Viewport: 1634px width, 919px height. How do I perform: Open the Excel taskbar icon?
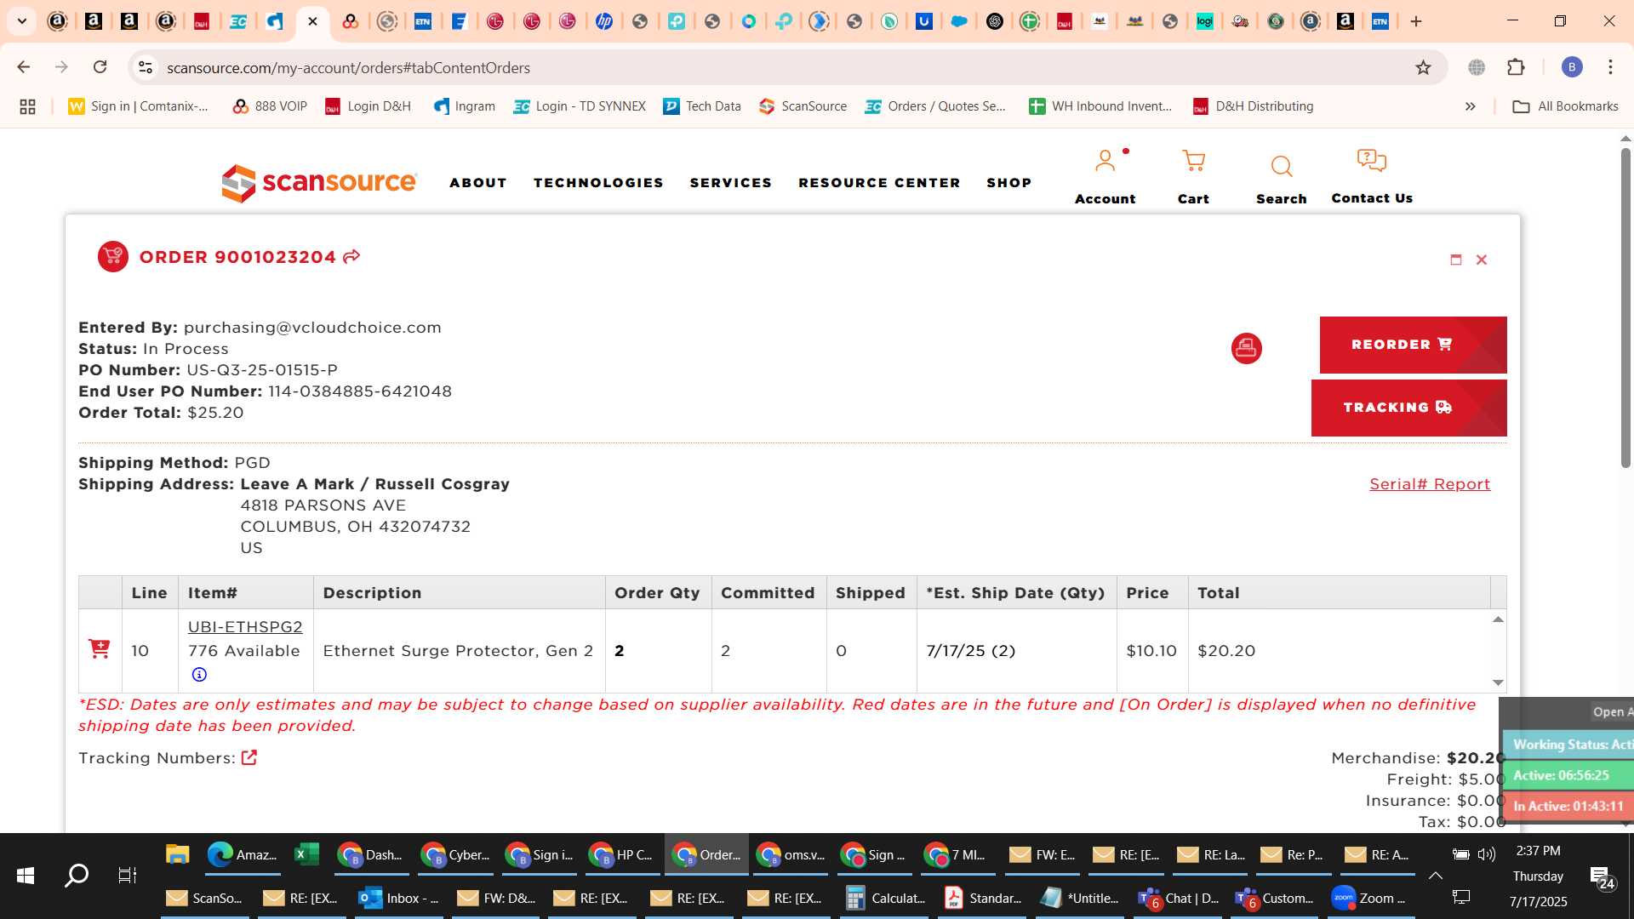point(306,854)
